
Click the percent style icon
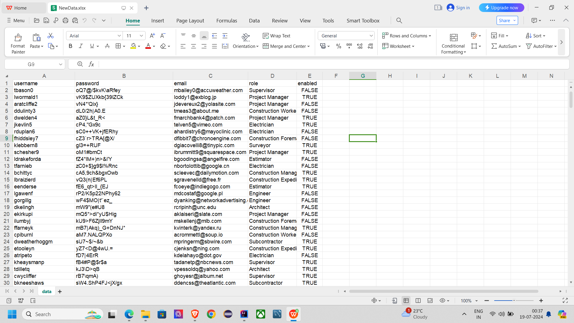point(338,46)
